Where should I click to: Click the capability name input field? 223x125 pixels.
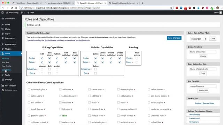point(203,86)
